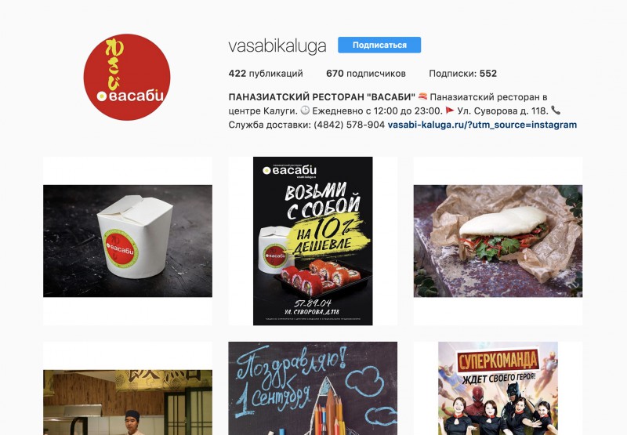The width and height of the screenshot is (627, 435).
Task: Open the Подписки: 552 following list
Action: tap(462, 74)
